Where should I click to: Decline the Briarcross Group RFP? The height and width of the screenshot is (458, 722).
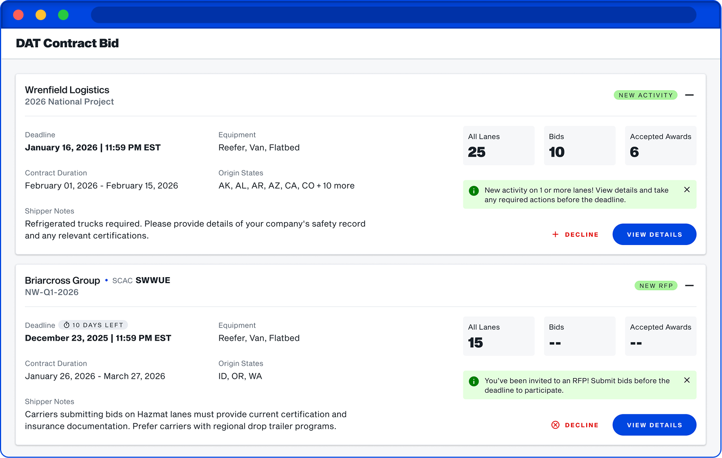point(575,425)
